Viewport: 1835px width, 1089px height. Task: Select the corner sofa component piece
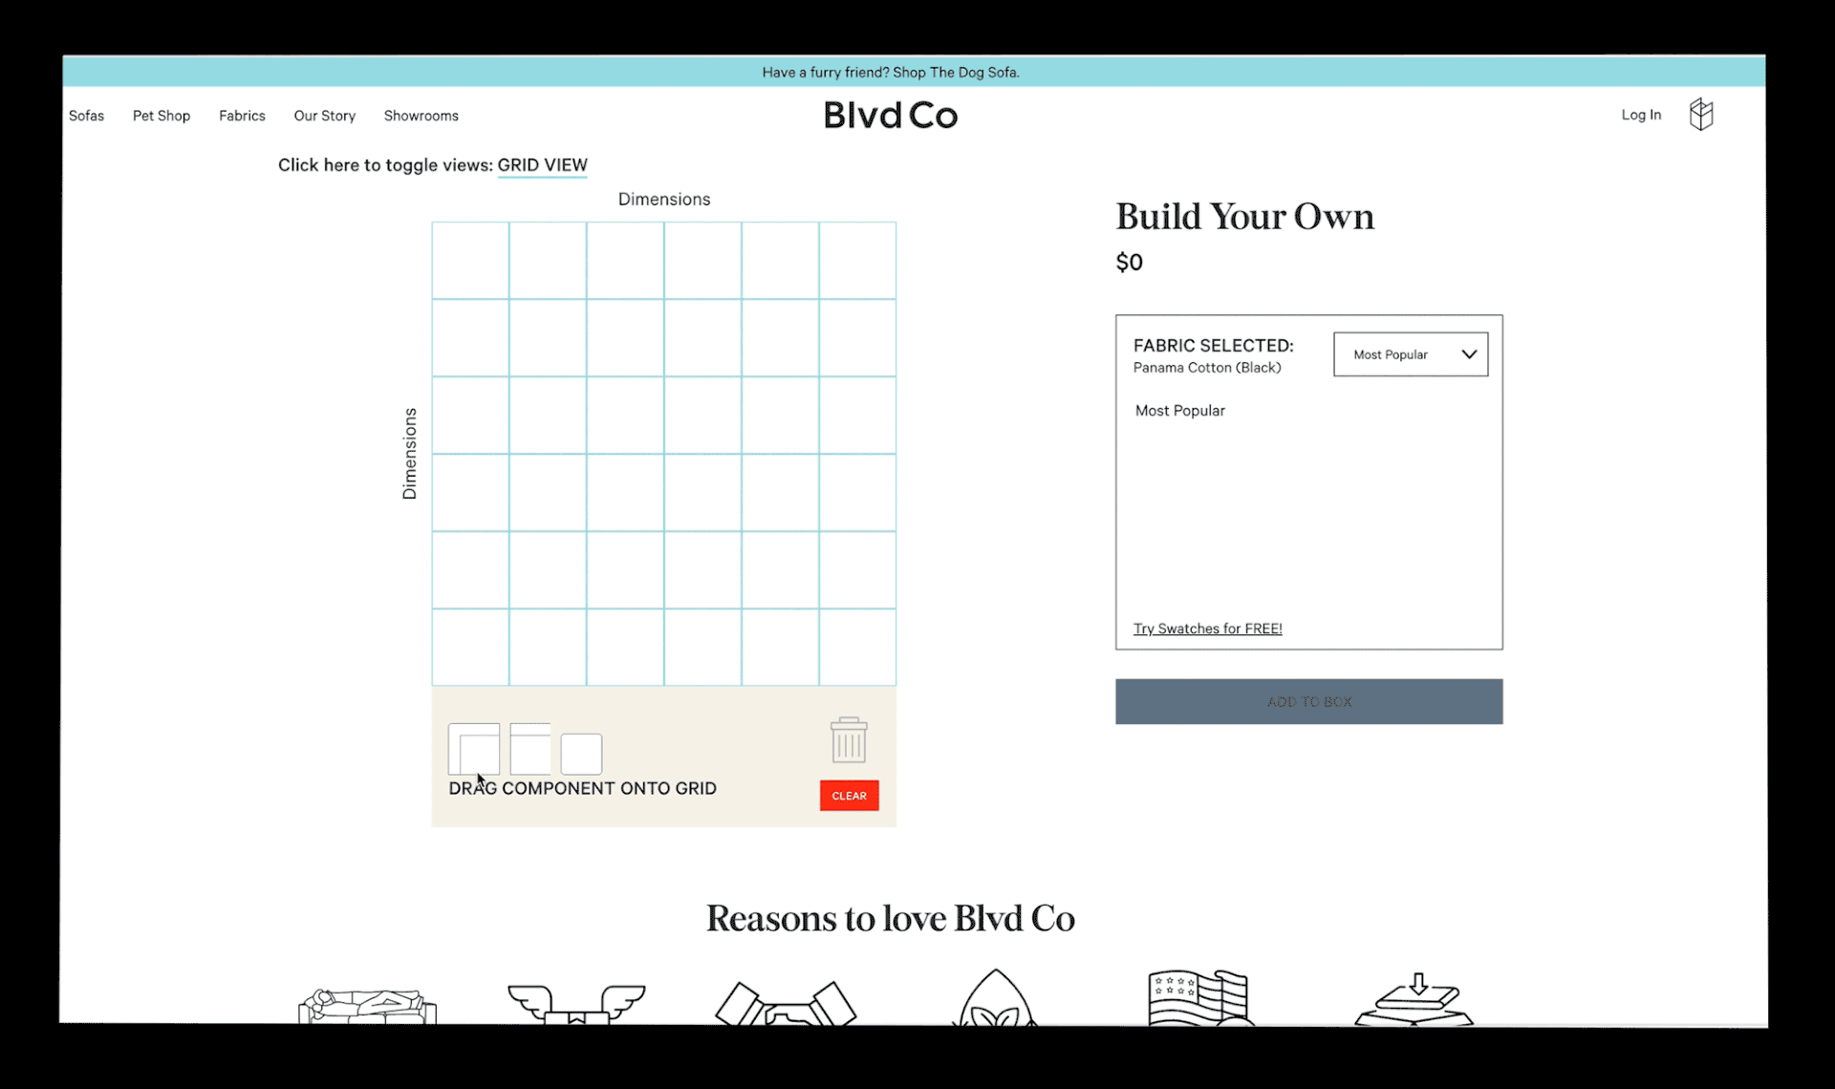[x=474, y=749]
